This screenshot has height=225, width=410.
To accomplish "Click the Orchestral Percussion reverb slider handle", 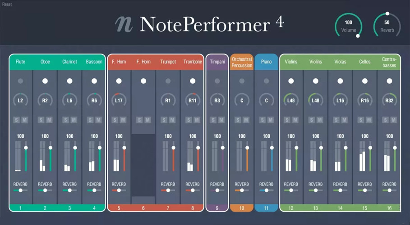I will [242, 190].
